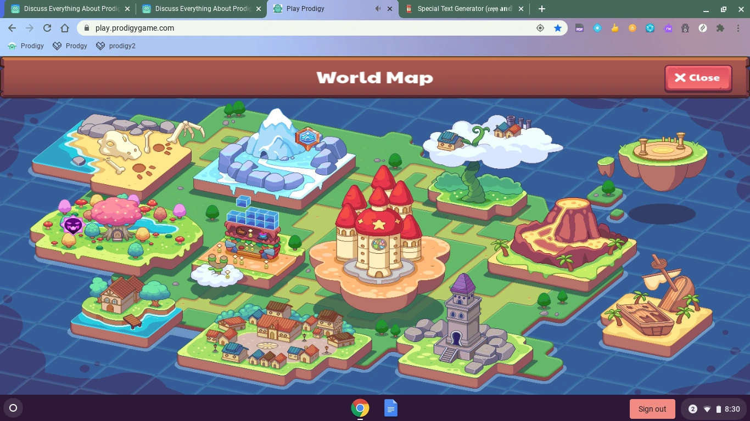Open a new browser tab

tap(542, 9)
